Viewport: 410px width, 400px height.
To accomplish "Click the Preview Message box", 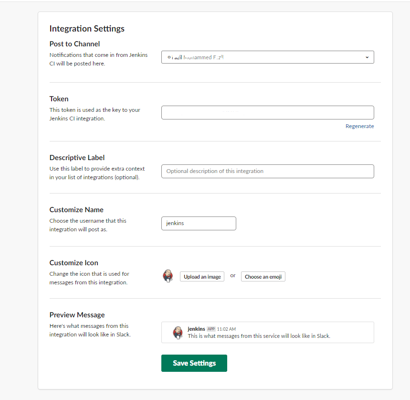I will [267, 332].
